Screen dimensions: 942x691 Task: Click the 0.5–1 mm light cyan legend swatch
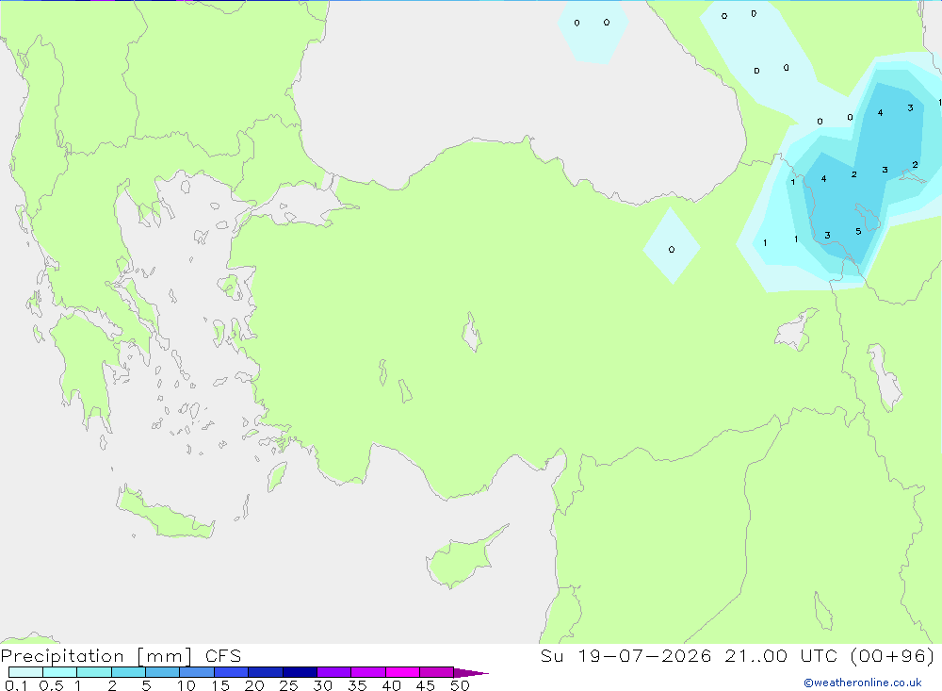click(60, 672)
